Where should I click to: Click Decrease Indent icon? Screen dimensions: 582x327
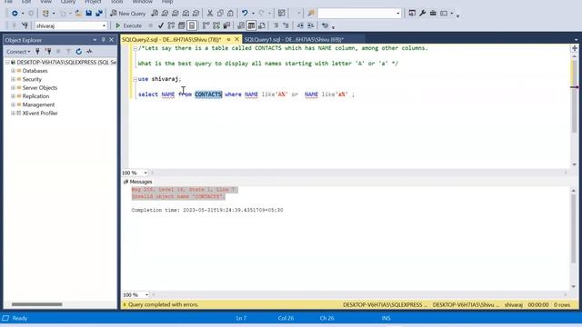tap(300, 25)
